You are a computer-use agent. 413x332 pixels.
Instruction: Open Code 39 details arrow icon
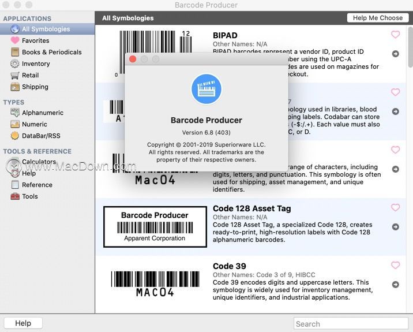point(395,285)
